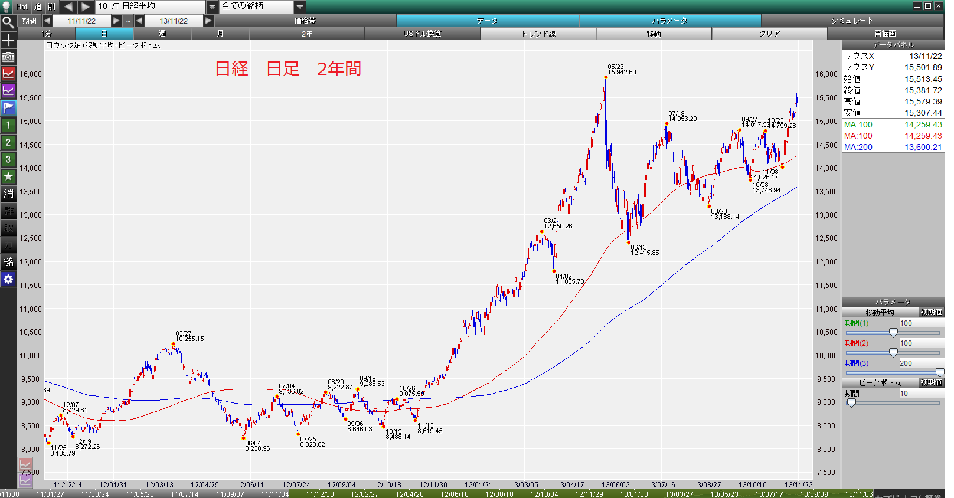Click the red line chart icon
Screen dimensions: 954x498
pos(8,74)
